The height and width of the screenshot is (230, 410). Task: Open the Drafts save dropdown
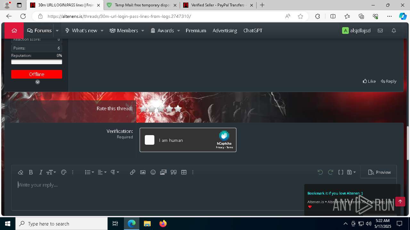tap(351, 172)
